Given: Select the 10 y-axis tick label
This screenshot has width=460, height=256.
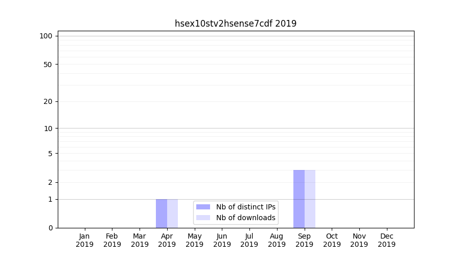Looking at the screenshot, I should pos(48,129).
